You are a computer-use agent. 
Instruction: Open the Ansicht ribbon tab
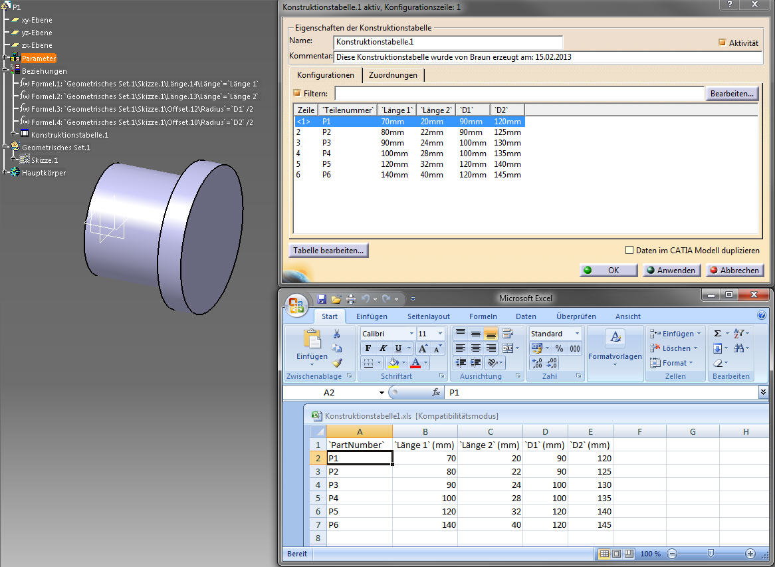coord(627,316)
